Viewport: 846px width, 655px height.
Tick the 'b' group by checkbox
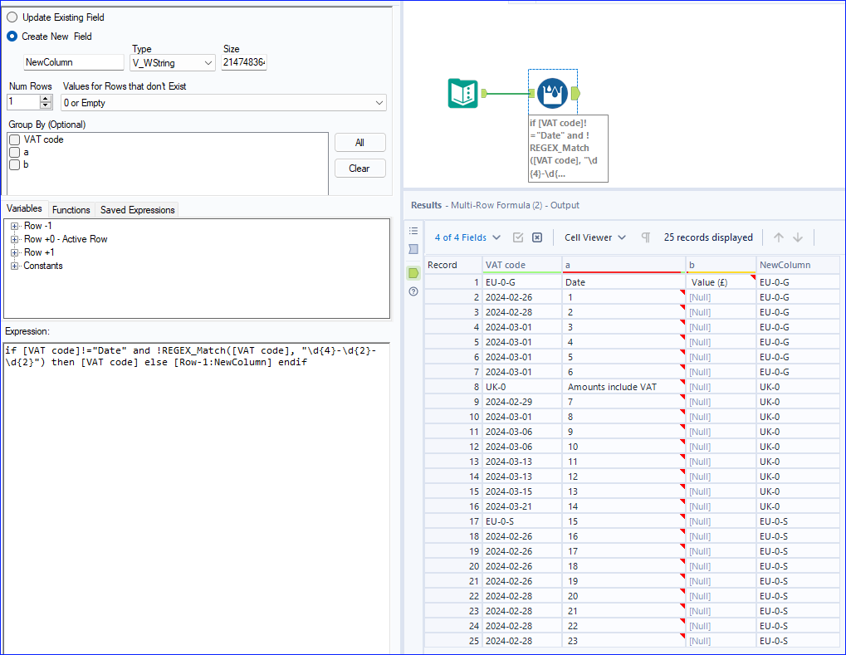point(15,165)
